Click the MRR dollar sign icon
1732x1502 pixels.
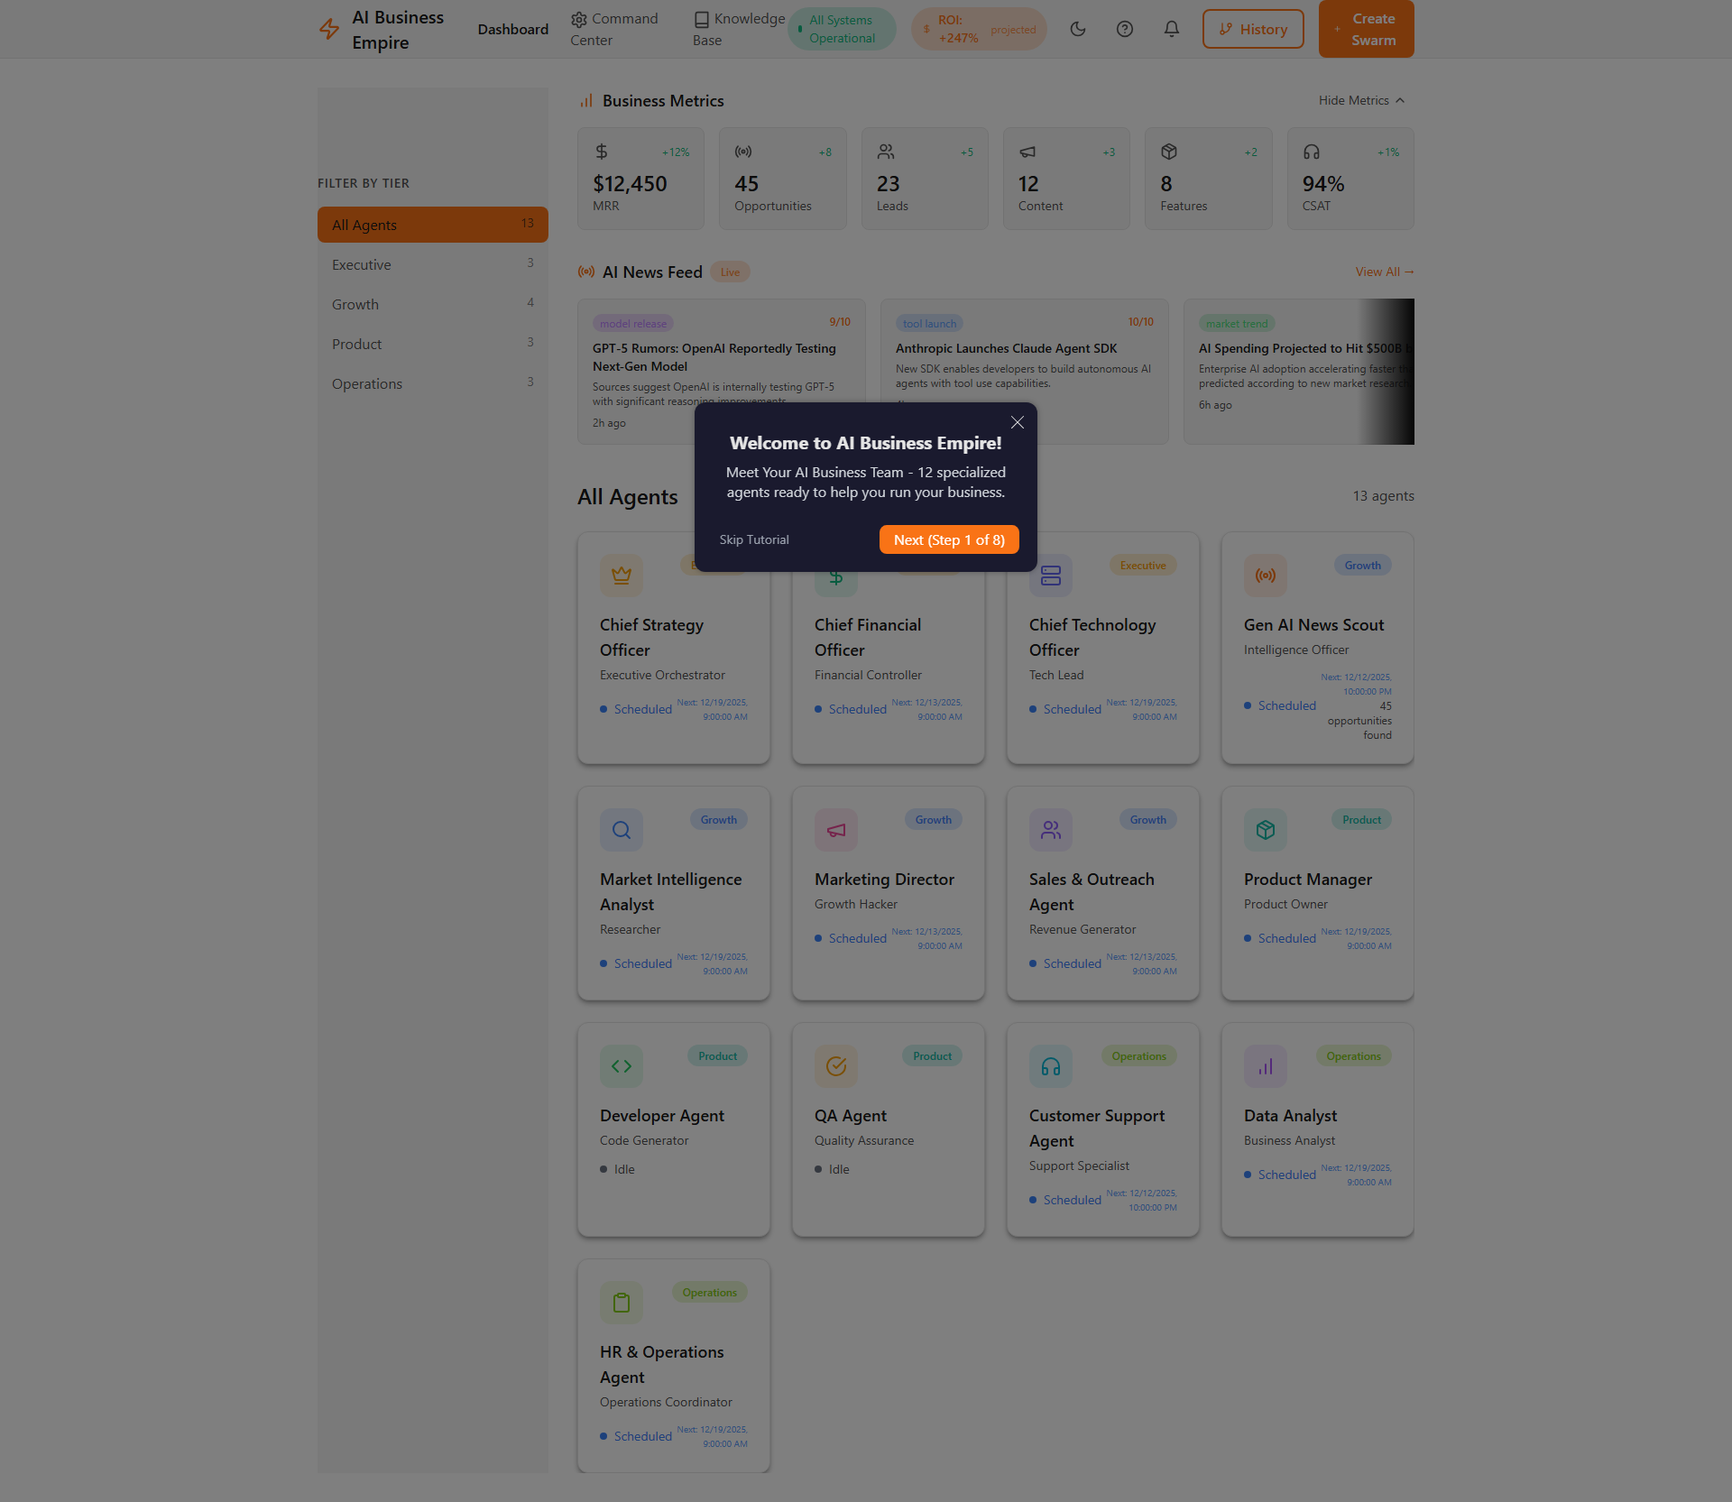pyautogui.click(x=602, y=152)
